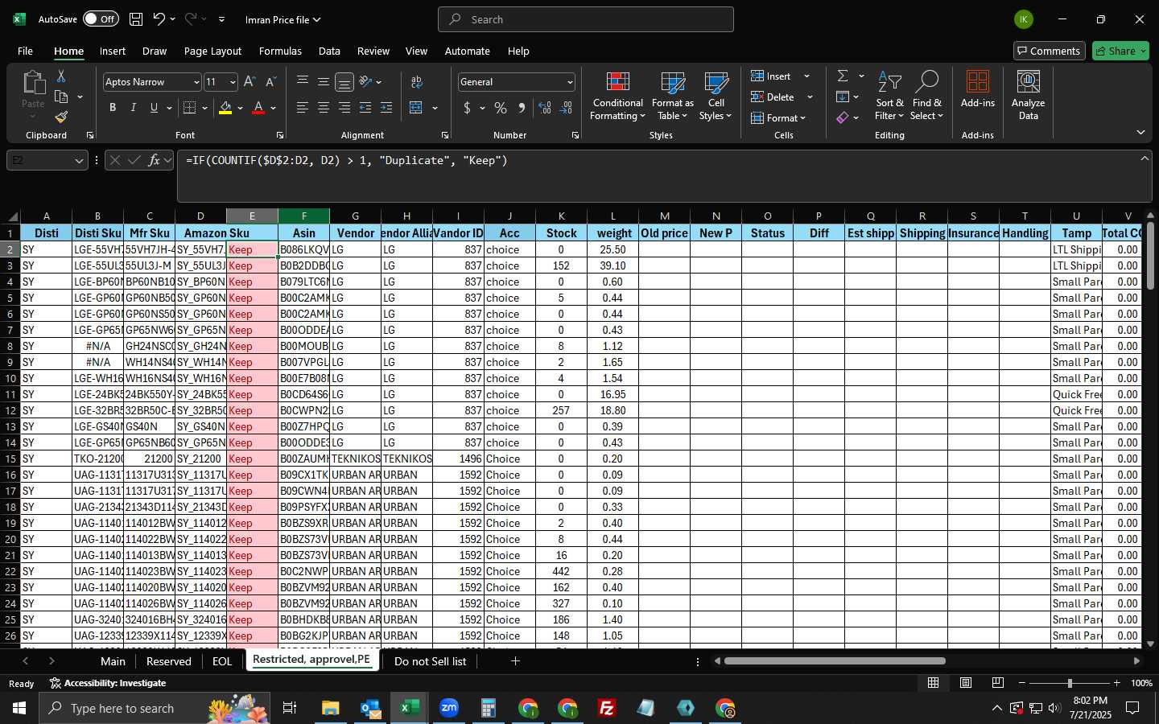Click the AutoSum sigma icon
Image resolution: width=1159 pixels, height=724 pixels.
tap(843, 76)
